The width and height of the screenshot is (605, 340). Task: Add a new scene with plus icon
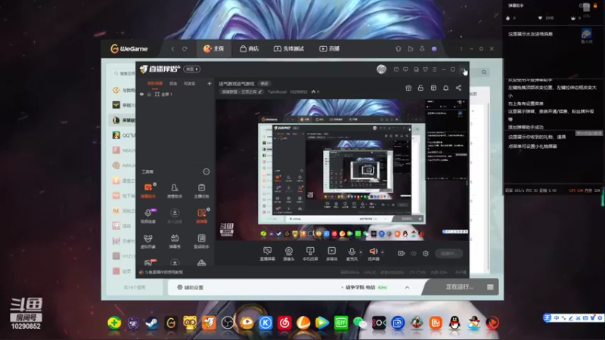click(x=209, y=83)
